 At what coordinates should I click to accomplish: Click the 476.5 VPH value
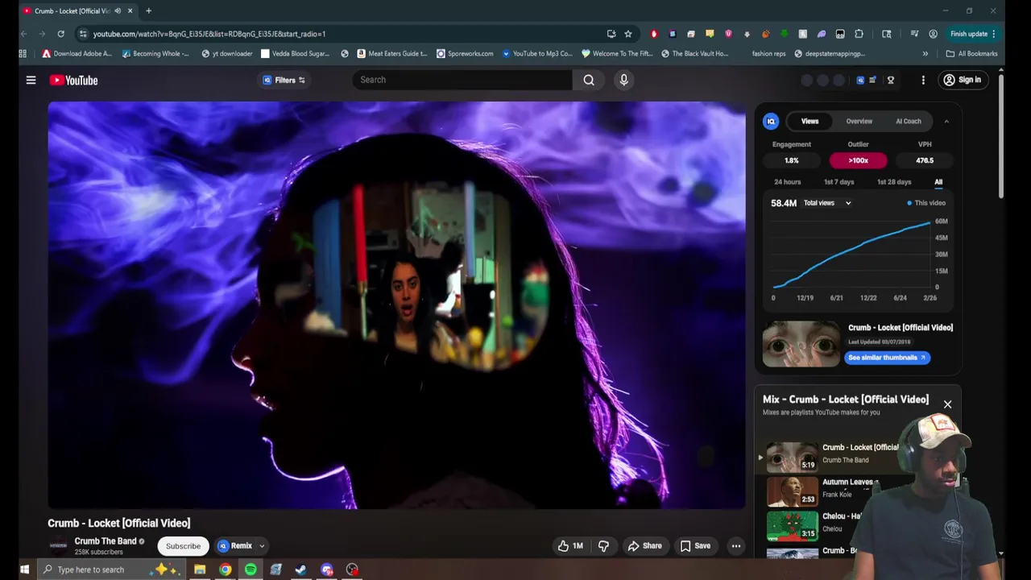[x=925, y=160]
